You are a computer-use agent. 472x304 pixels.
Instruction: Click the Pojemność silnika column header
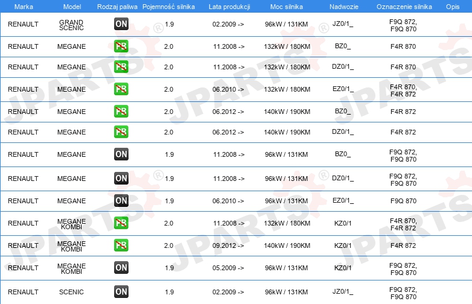(168, 7)
